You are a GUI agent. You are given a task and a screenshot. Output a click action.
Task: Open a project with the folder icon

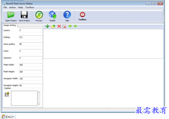pyautogui.click(x=11, y=15)
